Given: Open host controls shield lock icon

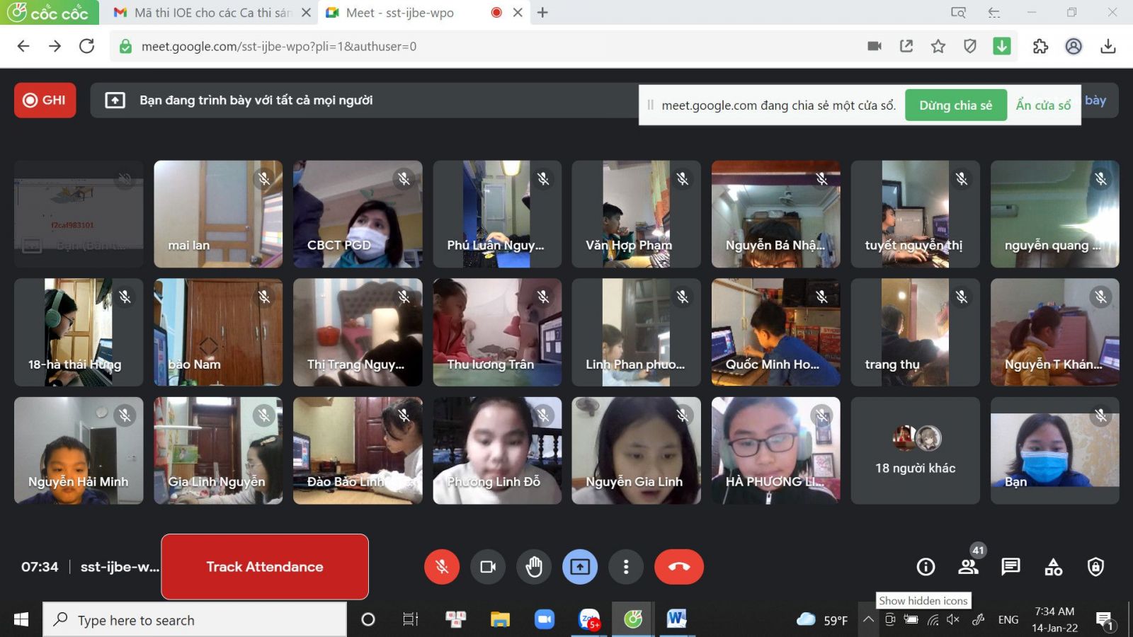Looking at the screenshot, I should [1095, 567].
